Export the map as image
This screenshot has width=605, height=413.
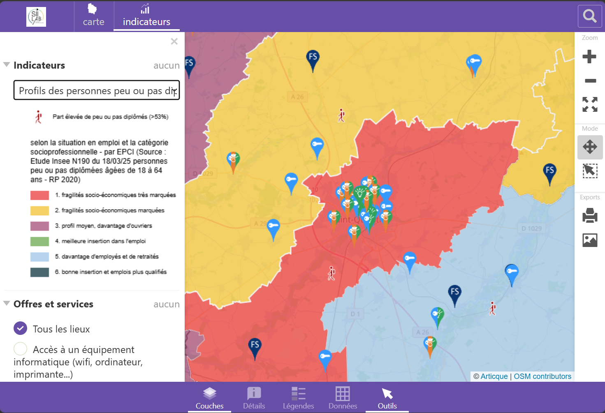tap(590, 240)
